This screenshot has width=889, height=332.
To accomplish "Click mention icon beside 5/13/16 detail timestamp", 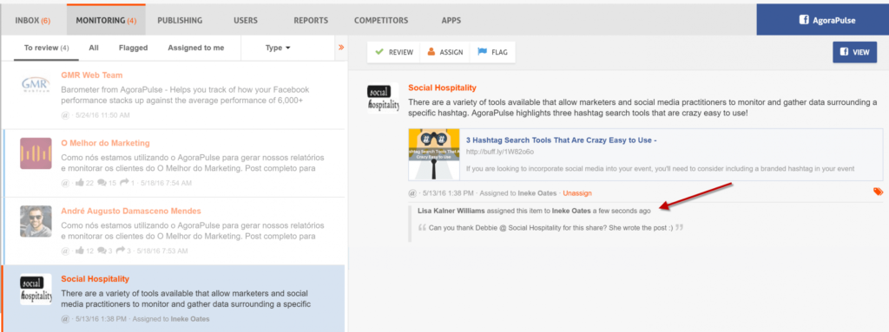I will 412,193.
